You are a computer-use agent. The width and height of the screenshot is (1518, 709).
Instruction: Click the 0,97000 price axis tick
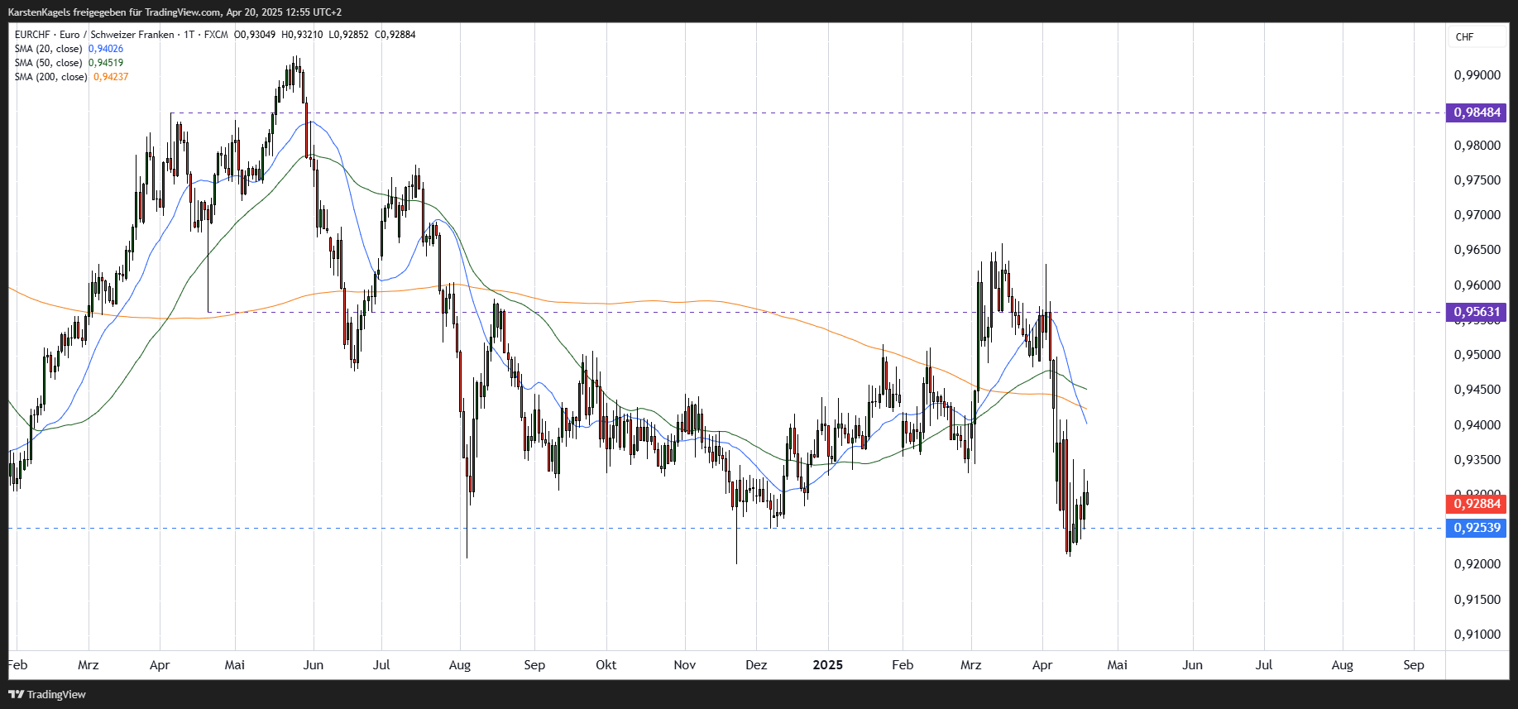(1477, 215)
